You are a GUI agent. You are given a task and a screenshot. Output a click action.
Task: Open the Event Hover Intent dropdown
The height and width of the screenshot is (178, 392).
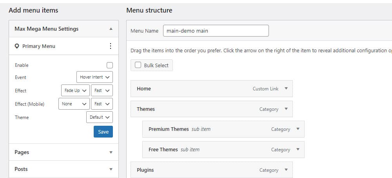click(x=94, y=77)
